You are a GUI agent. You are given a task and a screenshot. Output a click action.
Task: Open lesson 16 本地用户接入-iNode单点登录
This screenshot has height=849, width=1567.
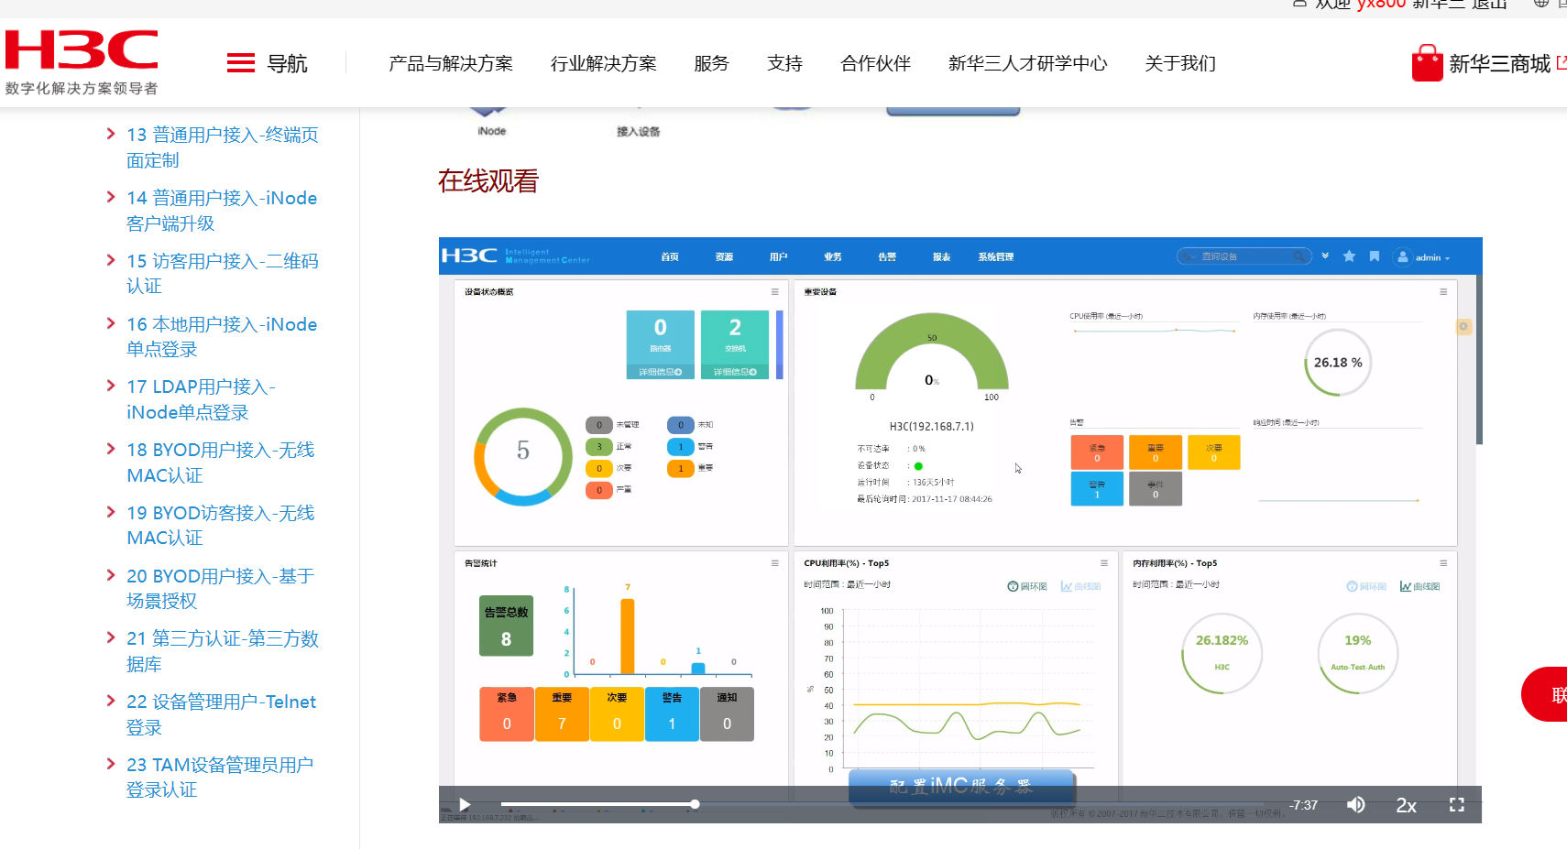coord(222,336)
